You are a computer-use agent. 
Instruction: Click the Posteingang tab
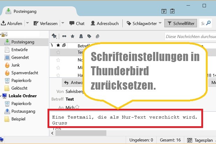39,12
